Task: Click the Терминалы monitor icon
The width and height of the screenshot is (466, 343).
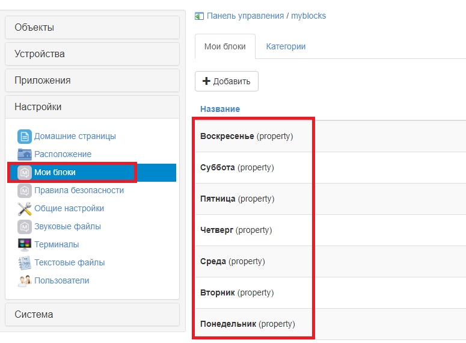Action: [x=24, y=244]
